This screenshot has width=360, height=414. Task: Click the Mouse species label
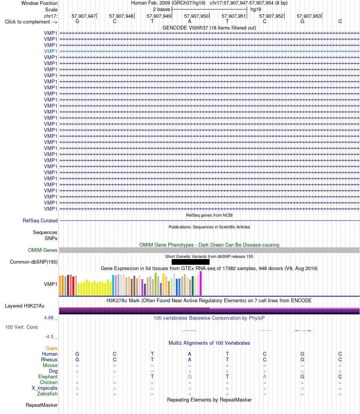pos(50,365)
